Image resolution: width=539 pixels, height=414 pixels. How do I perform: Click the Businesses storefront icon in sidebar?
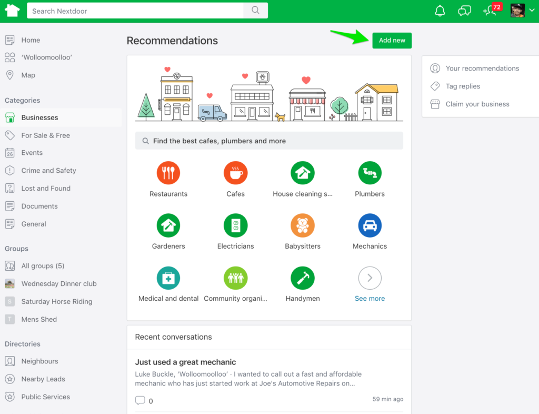point(10,117)
